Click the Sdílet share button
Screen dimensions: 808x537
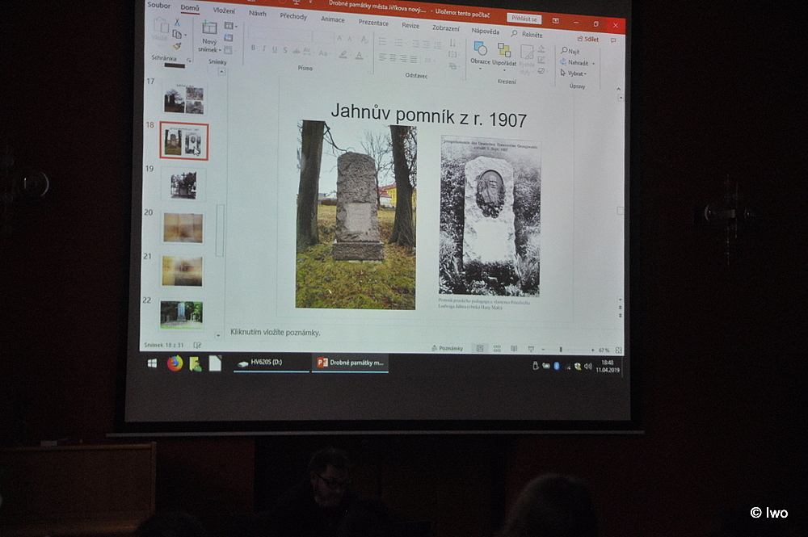pyautogui.click(x=588, y=39)
